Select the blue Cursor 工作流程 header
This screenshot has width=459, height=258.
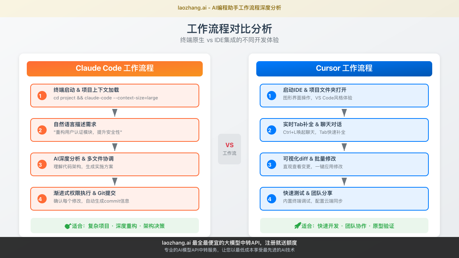344,69
